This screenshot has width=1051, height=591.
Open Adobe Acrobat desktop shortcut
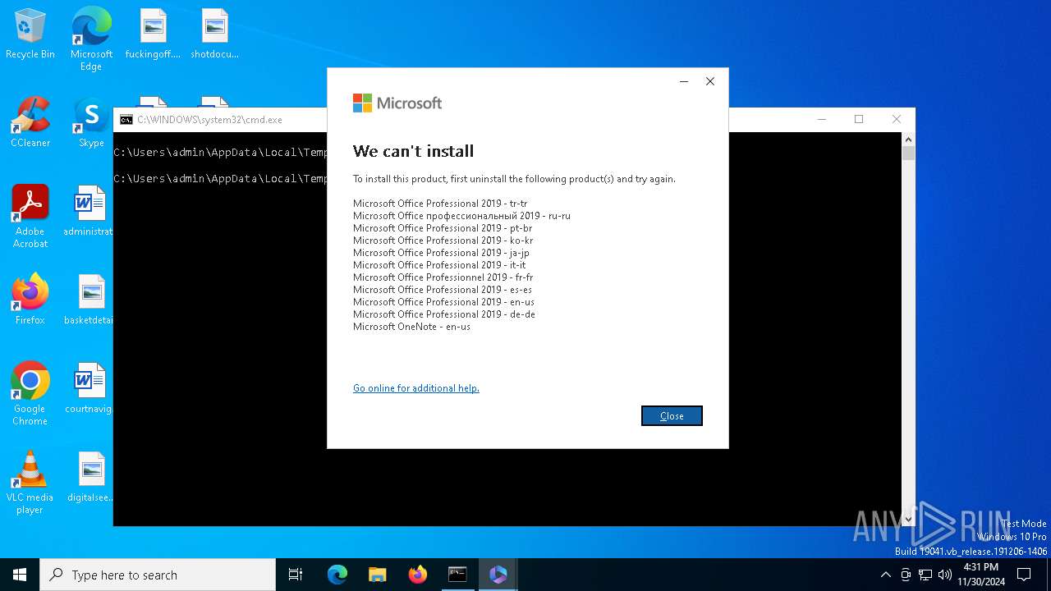pos(30,217)
